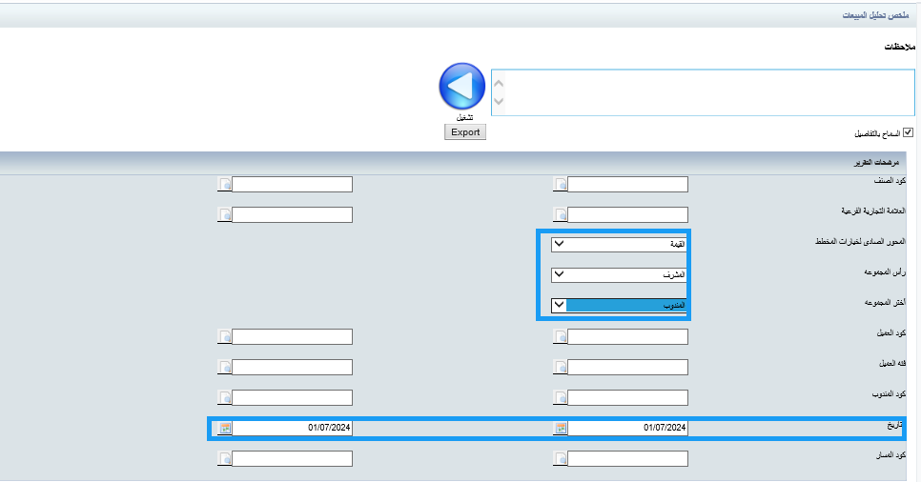
Task: Open calendar picker beside left-hand date (تاريخ) field
Action: 224,429
